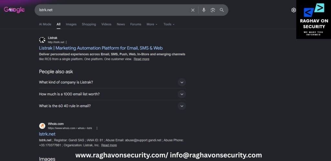Click the magnifying glass search icon

pyautogui.click(x=222, y=10)
